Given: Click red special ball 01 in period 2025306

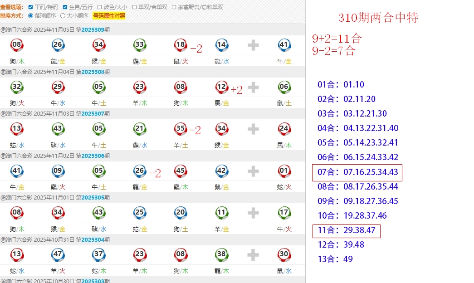Looking at the screenshot, I should [x=284, y=171].
